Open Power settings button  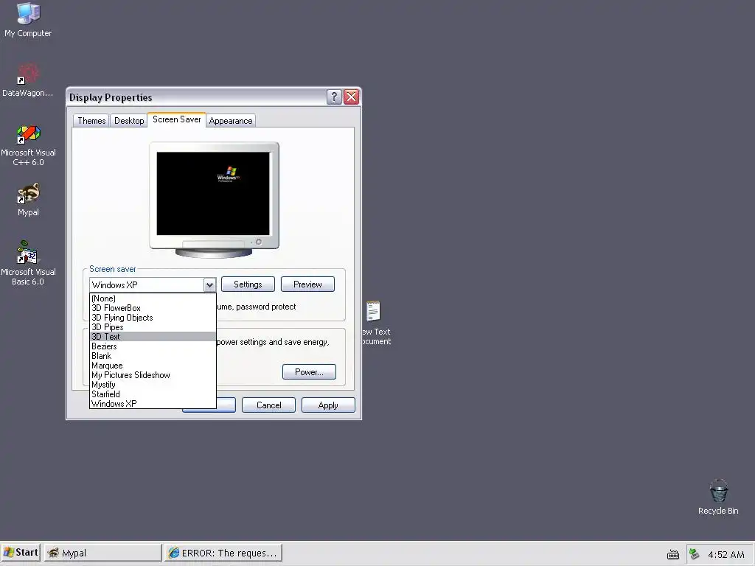(x=309, y=372)
